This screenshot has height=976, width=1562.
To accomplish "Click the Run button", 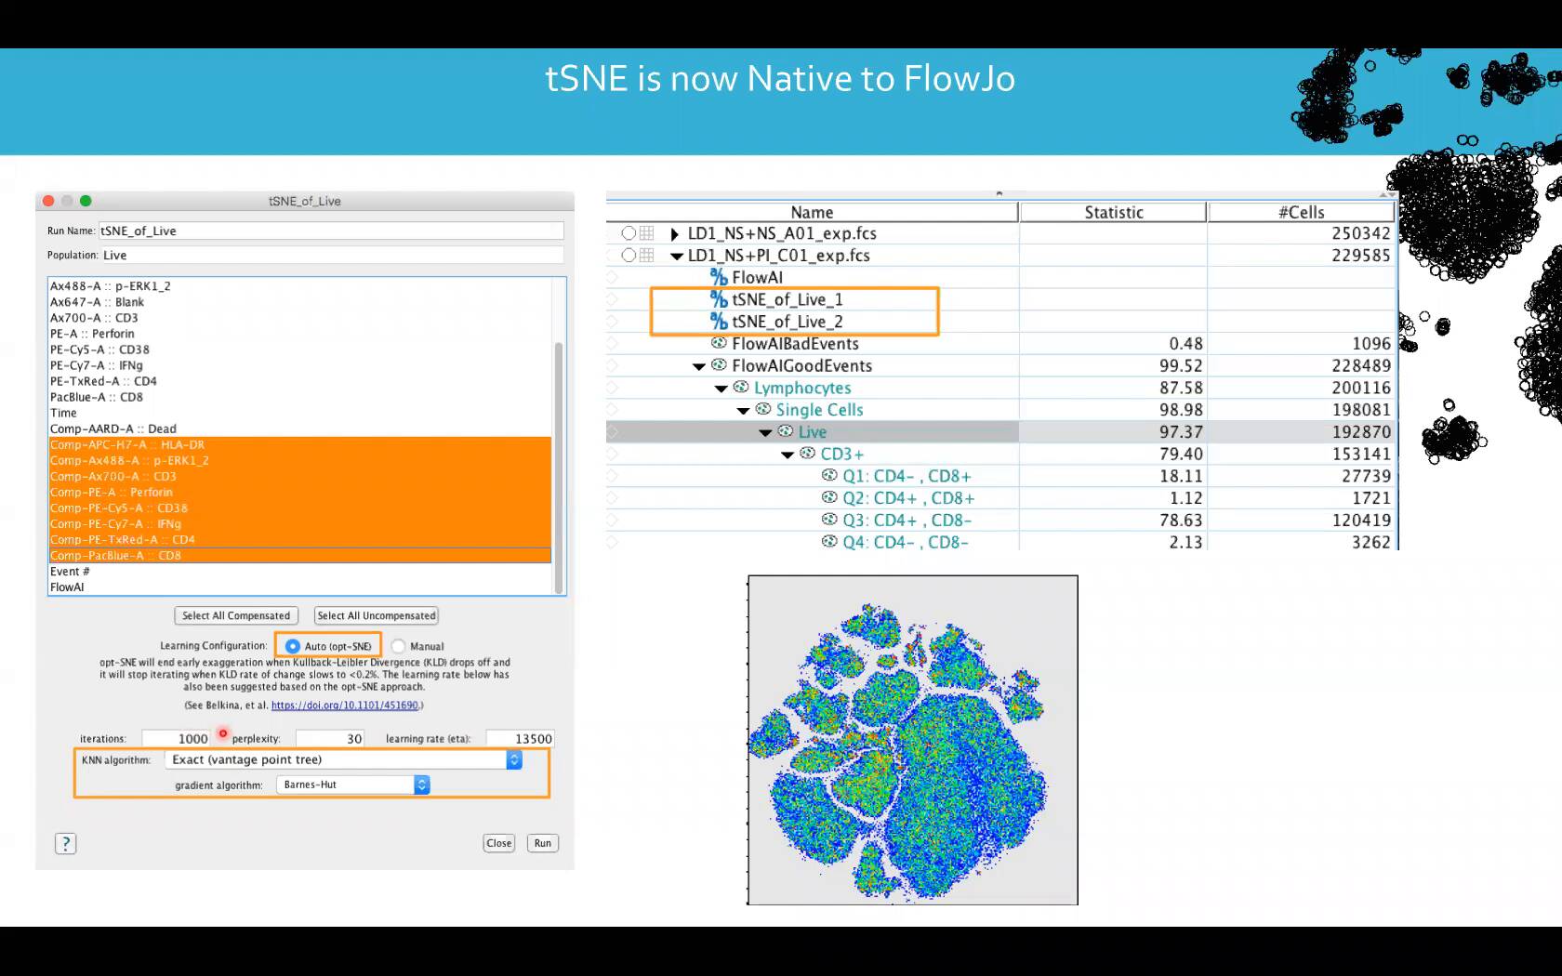I will (543, 843).
